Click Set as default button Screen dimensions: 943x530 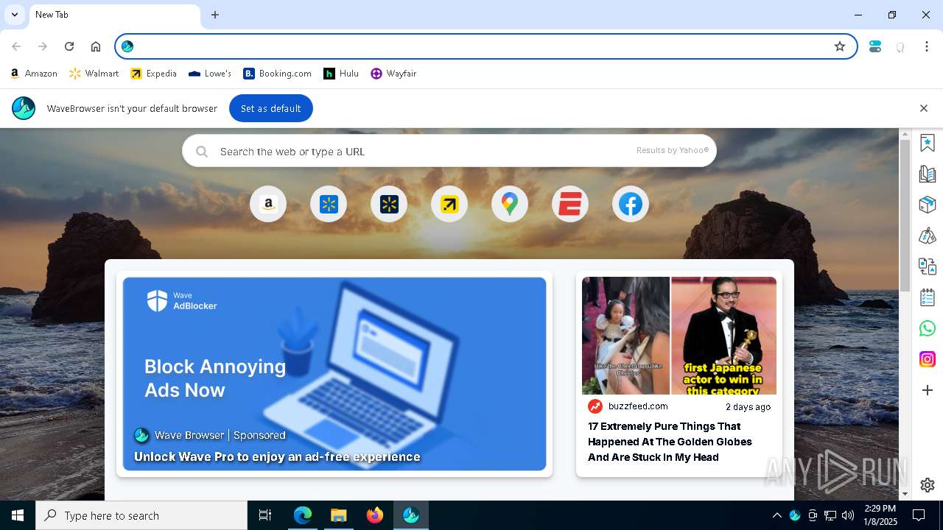[x=271, y=108]
